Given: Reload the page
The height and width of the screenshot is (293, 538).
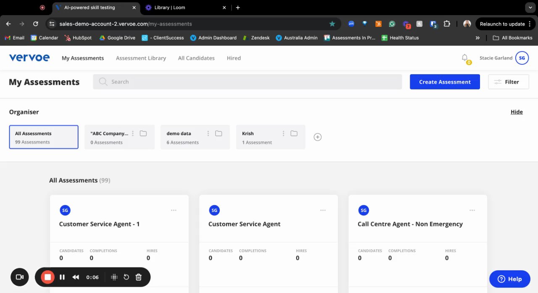Looking at the screenshot, I should [35, 24].
